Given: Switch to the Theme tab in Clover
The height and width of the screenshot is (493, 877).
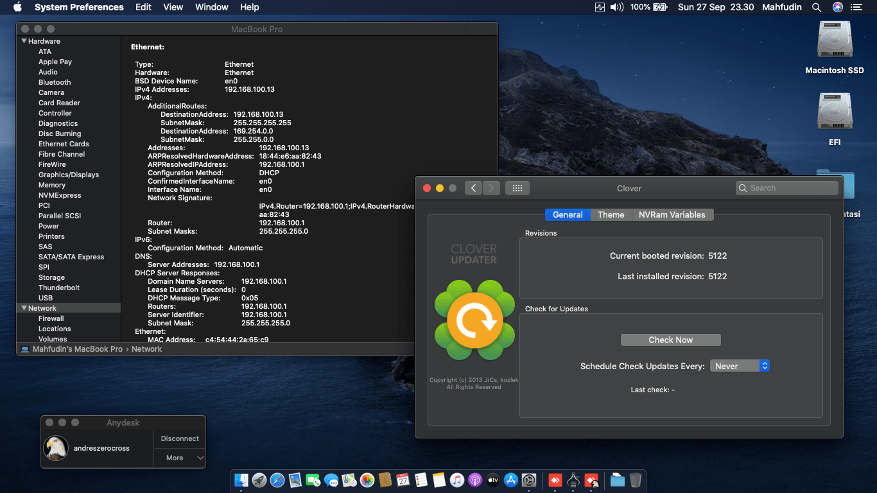Looking at the screenshot, I should click(x=611, y=214).
